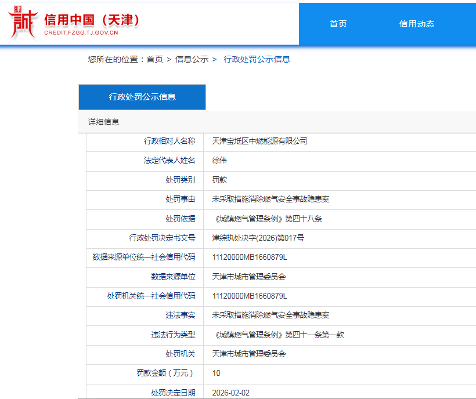Click the red 诚 logo icon
The image size is (476, 399).
pos(23,23)
